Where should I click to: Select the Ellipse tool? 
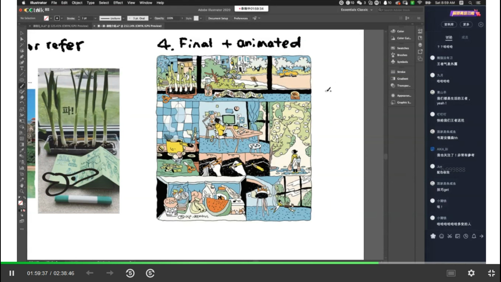point(22,80)
